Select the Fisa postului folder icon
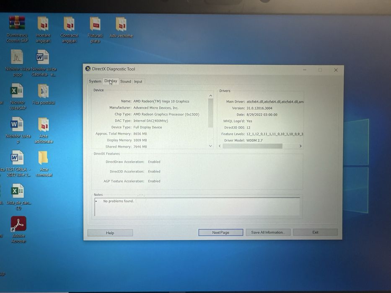391x293 pixels. [x=44, y=91]
